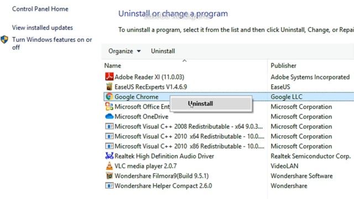Select the Microsoft OneDrive entry
This screenshot has width=354, height=199.
pyautogui.click(x=142, y=117)
